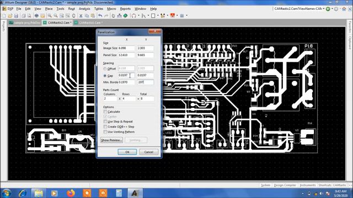
Task: Open the back navigation history dropdown
Action: tap(332, 9)
